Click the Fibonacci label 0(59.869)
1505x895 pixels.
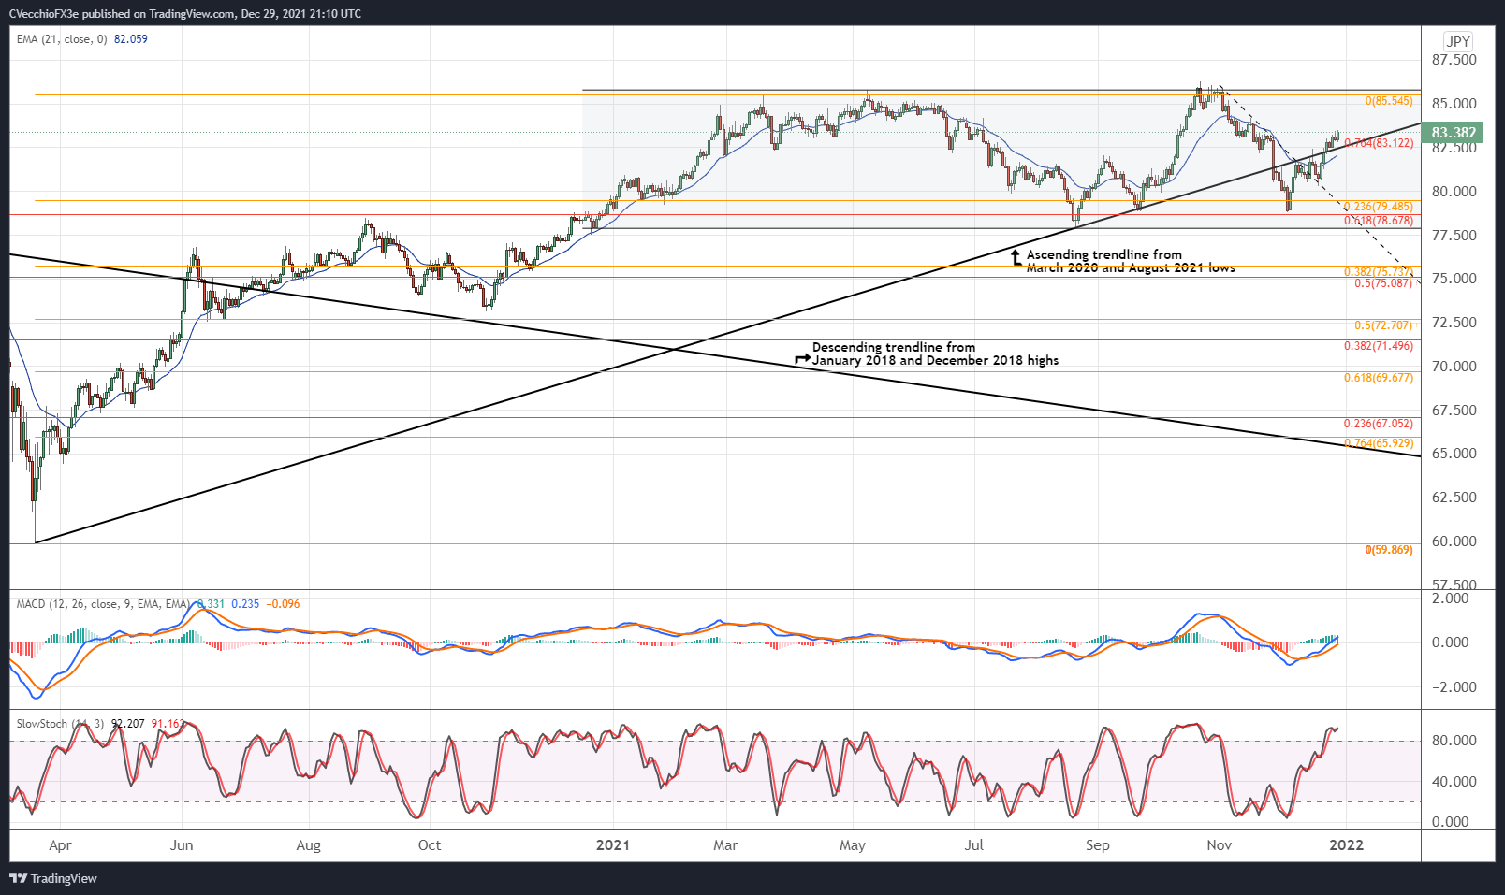coord(1389,550)
